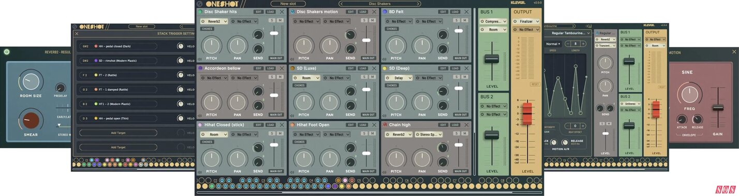Click green power icon on Reverb2 window
This screenshot has width=739, height=196.
(x=6, y=52)
